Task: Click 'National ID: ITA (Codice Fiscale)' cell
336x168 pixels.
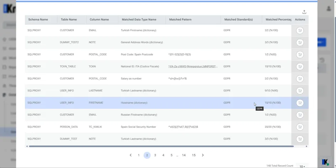Action: tap(140, 66)
